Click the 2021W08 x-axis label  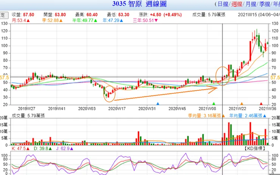[x=207, y=108]
